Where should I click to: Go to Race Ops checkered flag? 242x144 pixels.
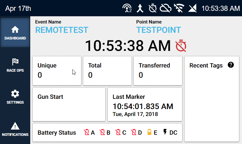pos(15,62)
